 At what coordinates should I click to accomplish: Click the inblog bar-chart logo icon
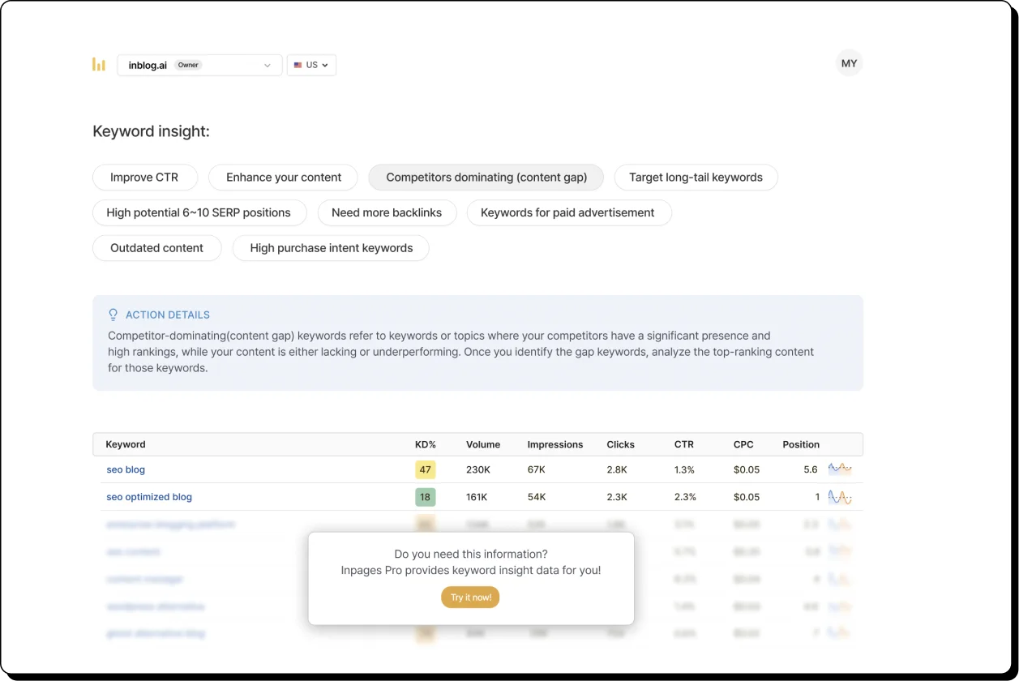tap(99, 64)
